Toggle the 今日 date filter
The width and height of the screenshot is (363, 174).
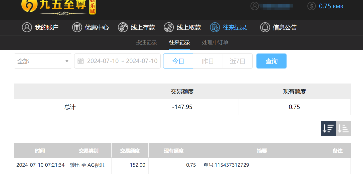[x=178, y=61]
